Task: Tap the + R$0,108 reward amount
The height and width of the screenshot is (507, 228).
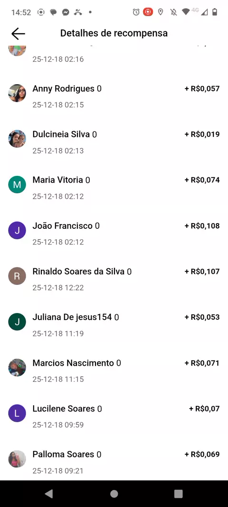Action: click(202, 226)
